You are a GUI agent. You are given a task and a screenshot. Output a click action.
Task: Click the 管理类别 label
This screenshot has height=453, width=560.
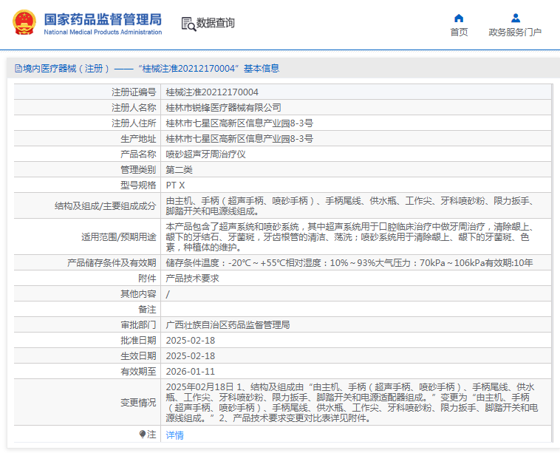click(138, 170)
